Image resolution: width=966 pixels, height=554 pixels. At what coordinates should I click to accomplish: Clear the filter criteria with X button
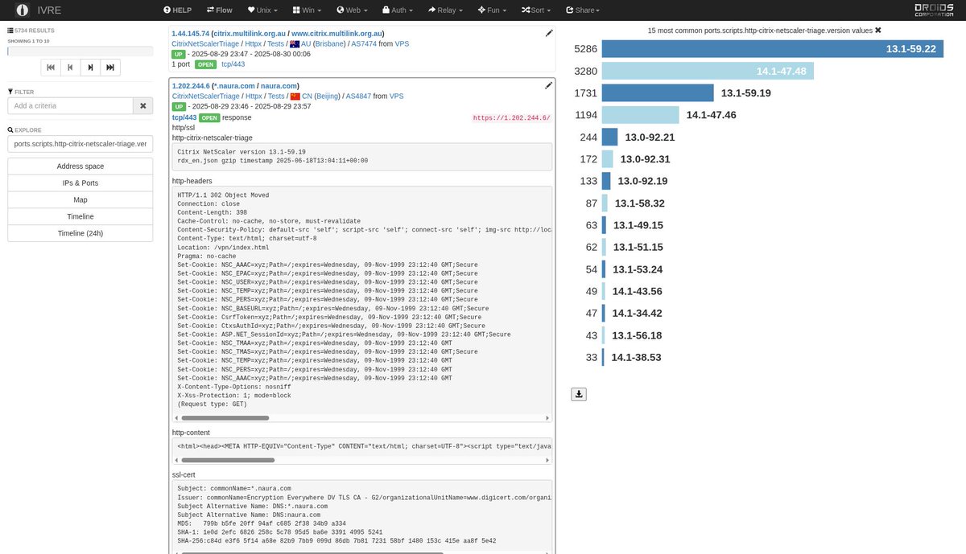(142, 105)
